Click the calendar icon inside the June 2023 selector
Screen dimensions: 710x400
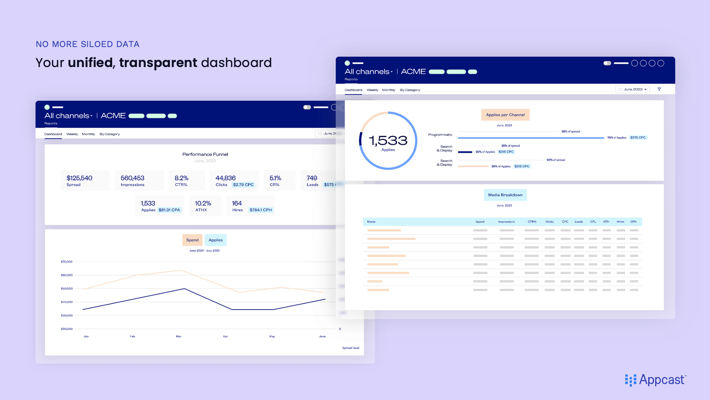[x=620, y=89]
